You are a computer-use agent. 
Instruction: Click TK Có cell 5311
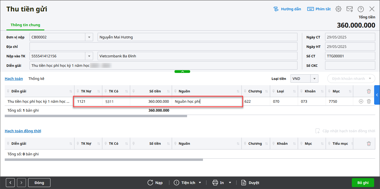point(116,101)
